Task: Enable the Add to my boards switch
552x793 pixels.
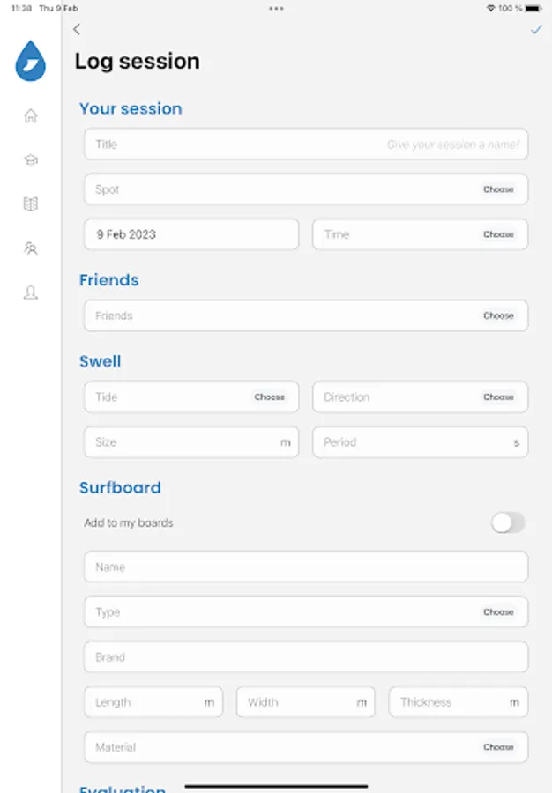Action: click(x=508, y=522)
